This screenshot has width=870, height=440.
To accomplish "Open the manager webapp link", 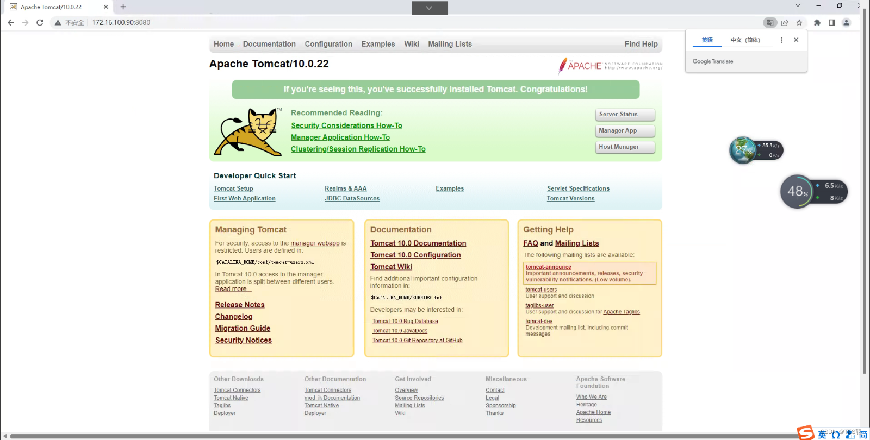I will coord(315,243).
